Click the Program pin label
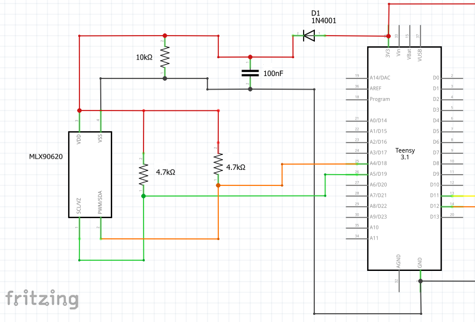Viewport: 475px width, 322px height. pos(380,99)
